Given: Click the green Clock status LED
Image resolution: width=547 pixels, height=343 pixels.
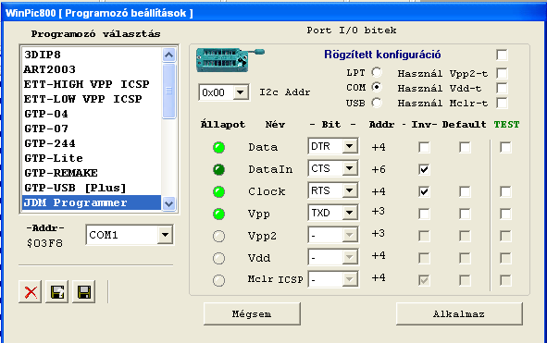Looking at the screenshot, I should pos(218,191).
